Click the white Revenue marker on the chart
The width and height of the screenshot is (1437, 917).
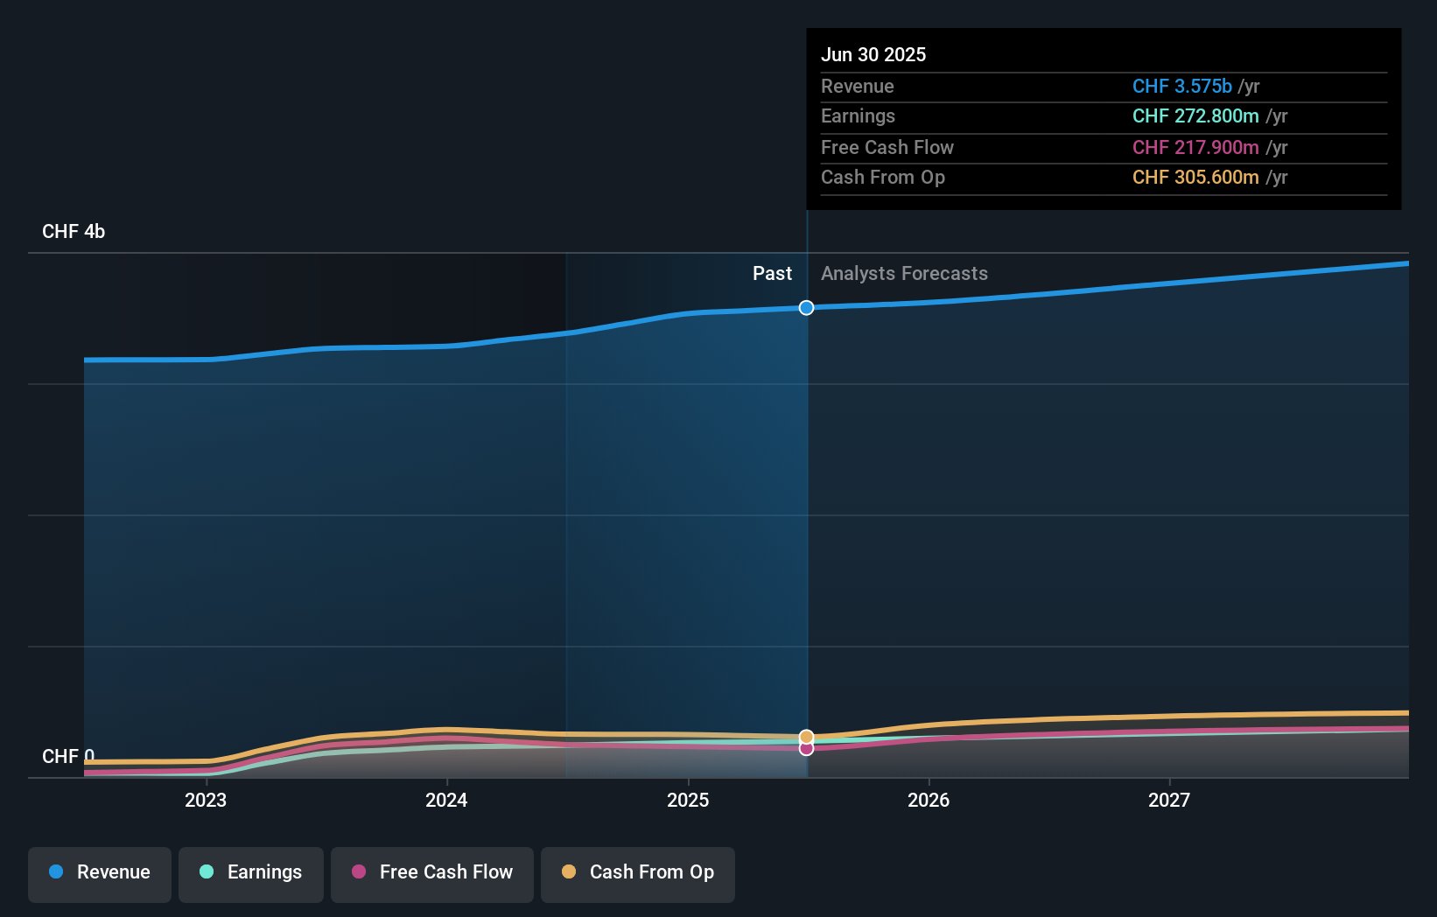[806, 307]
